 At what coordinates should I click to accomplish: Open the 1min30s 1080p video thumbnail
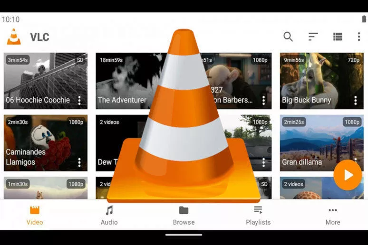coord(46,188)
